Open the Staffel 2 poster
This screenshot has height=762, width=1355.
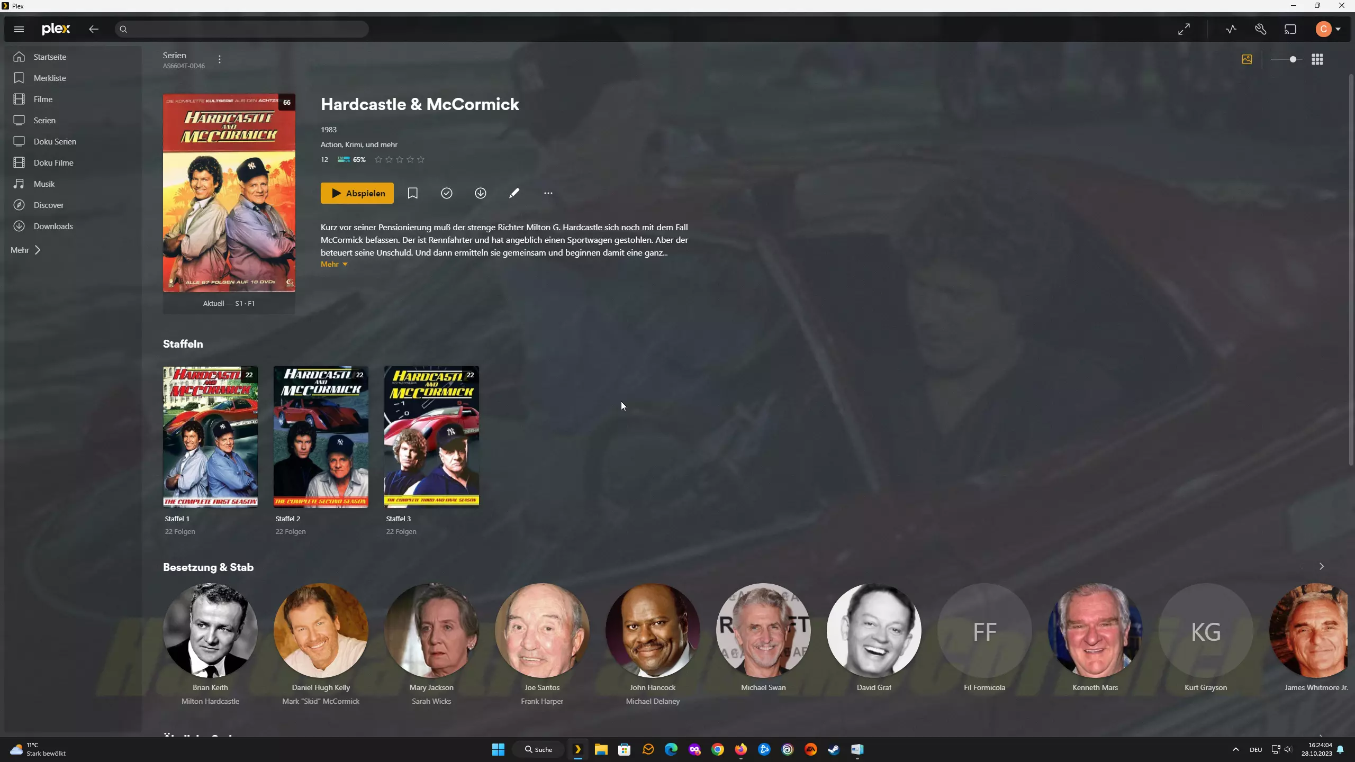coord(321,437)
